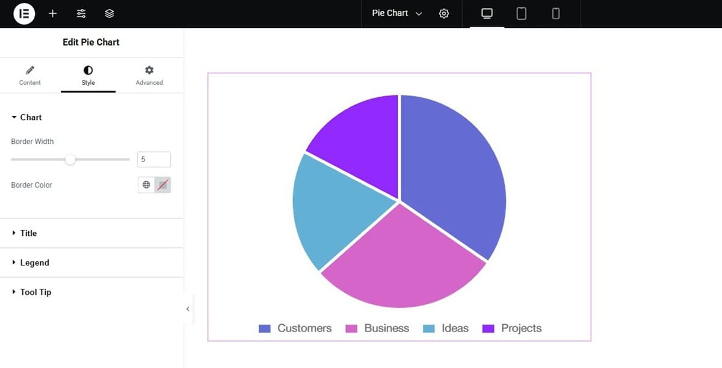Click the Edit Pie Chart heading

coord(91,42)
